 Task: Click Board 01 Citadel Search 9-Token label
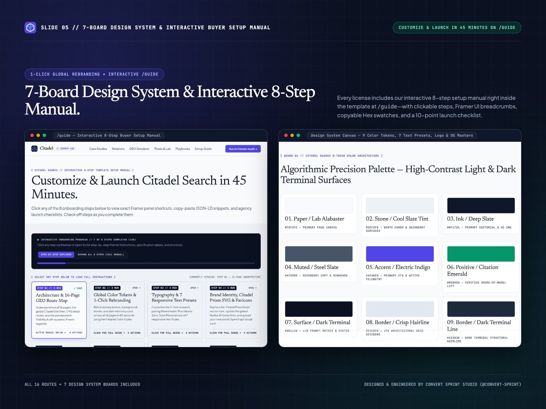(x=331, y=156)
